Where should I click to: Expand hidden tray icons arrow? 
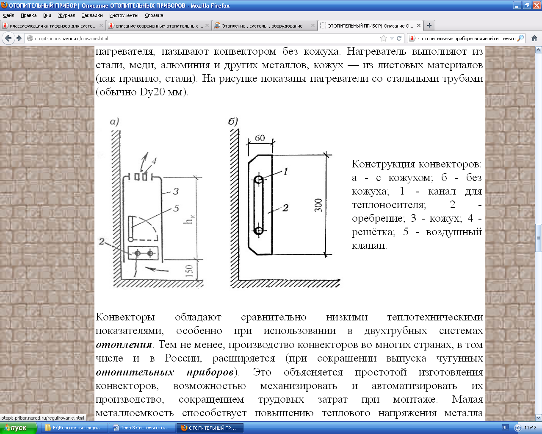517,428
